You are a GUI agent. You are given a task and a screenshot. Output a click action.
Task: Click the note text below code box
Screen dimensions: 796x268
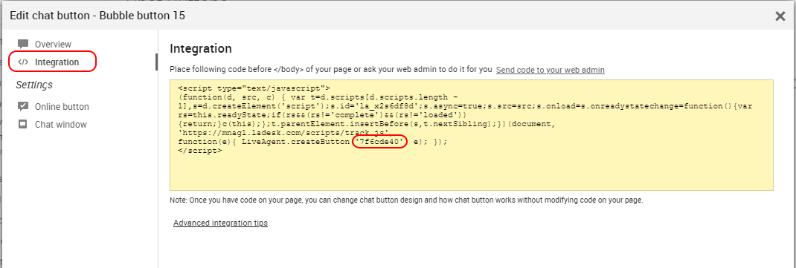[x=407, y=200]
